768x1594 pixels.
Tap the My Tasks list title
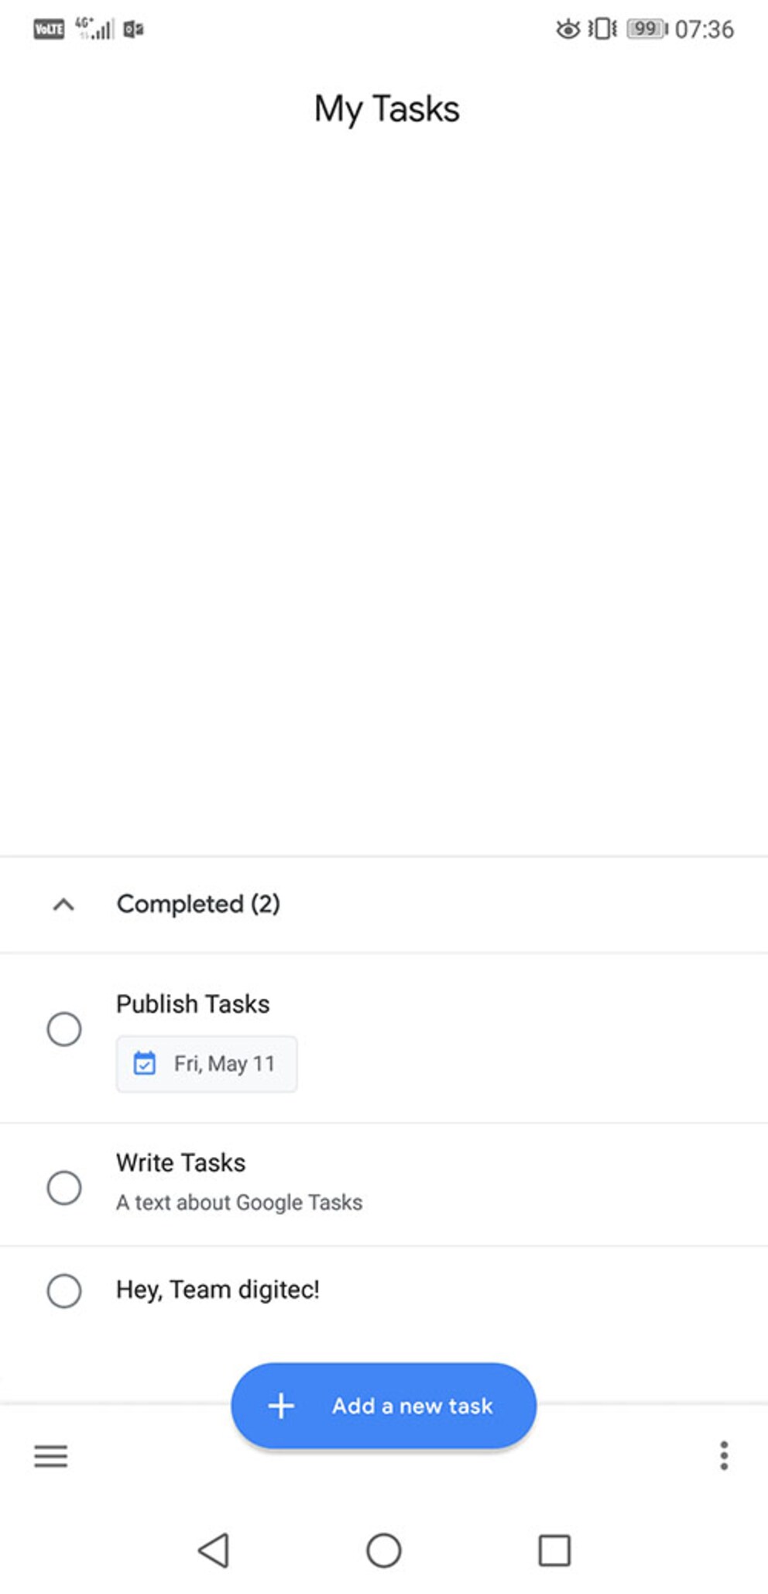pos(386,109)
